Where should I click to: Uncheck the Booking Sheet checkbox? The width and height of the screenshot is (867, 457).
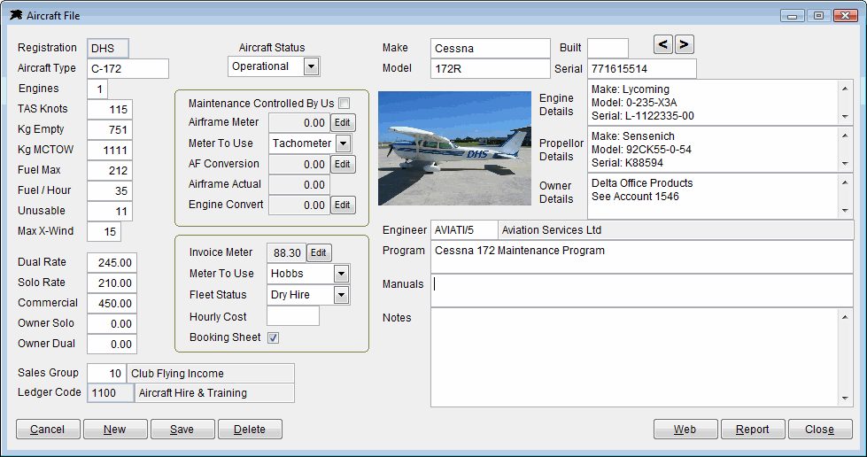[x=273, y=337]
